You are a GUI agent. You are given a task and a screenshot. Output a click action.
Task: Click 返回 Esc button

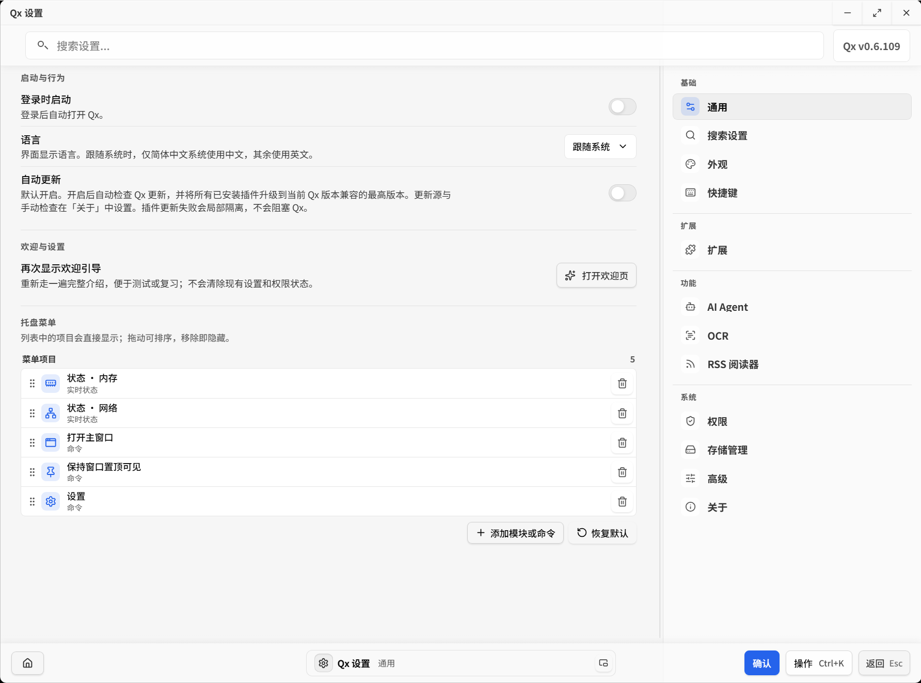[884, 663]
